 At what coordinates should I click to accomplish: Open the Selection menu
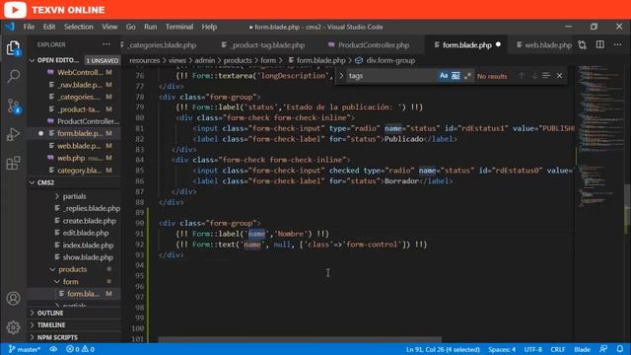(x=79, y=27)
